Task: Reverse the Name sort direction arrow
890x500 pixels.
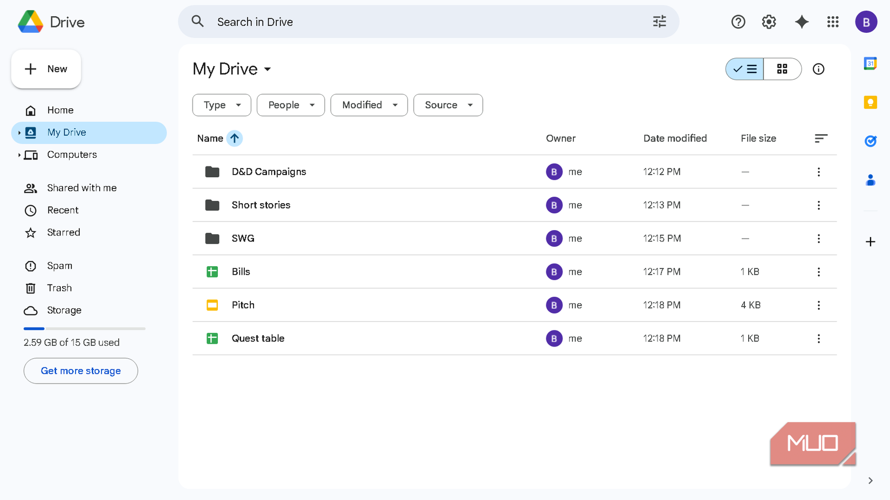Action: (x=235, y=138)
